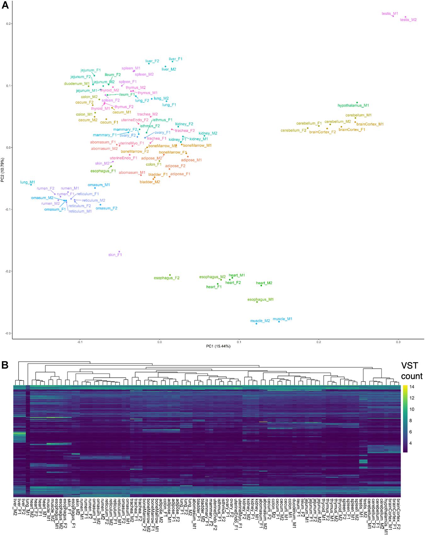Click the -0.3 tick on the PC2 axis
Screen dimensions: 425x535
tap(7, 333)
